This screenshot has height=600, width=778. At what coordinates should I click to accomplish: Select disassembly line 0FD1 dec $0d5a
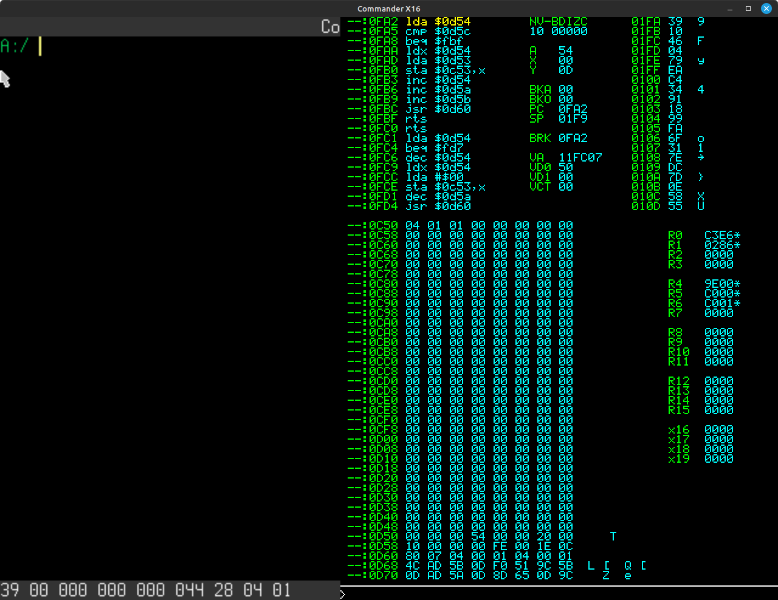(409, 197)
